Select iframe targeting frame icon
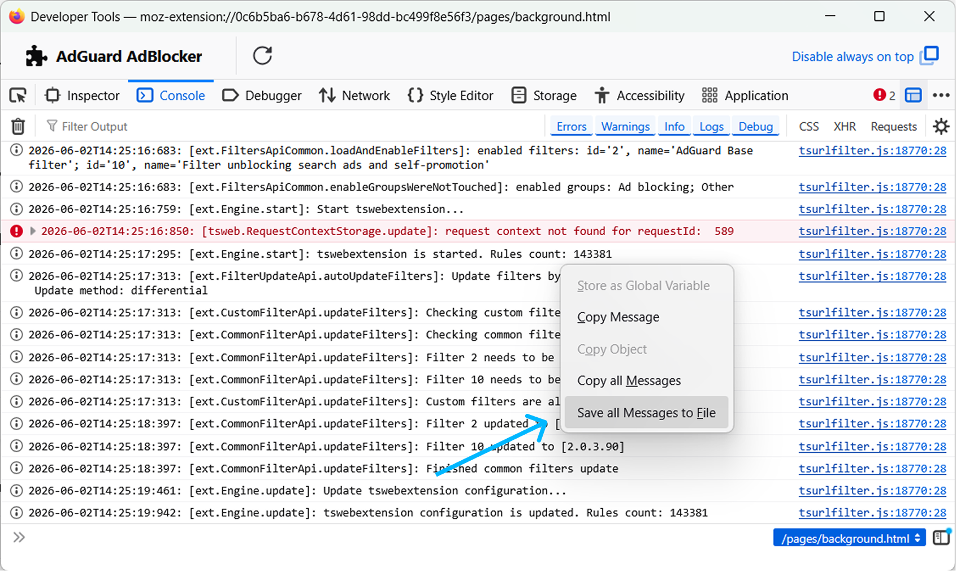 (x=914, y=96)
